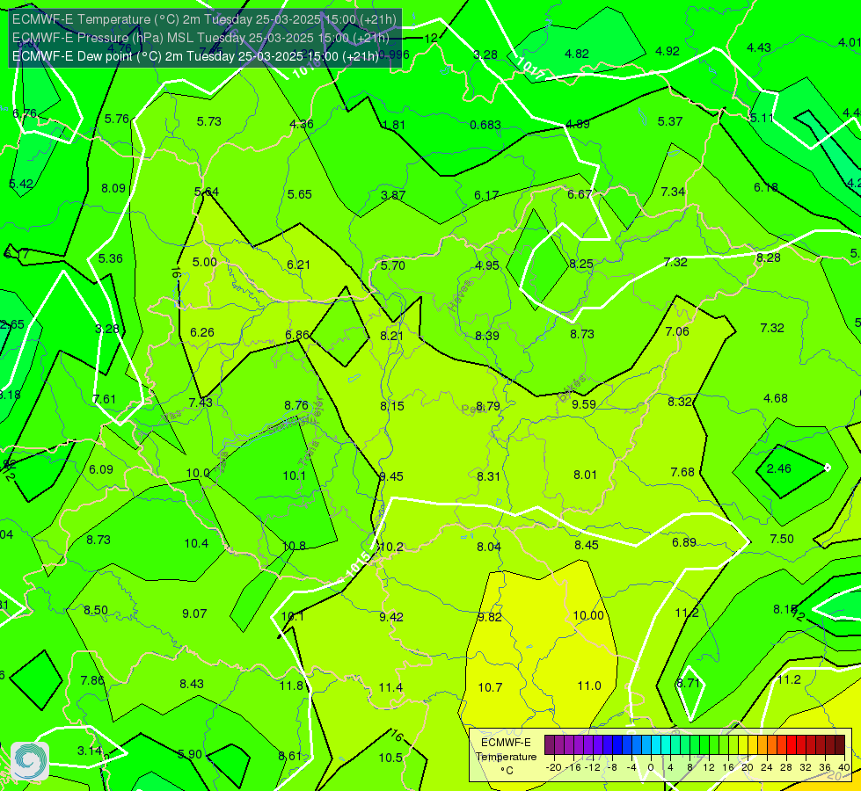This screenshot has width=861, height=791.
Task: Click the dew point value 6.86
Action: pyautogui.click(x=297, y=335)
